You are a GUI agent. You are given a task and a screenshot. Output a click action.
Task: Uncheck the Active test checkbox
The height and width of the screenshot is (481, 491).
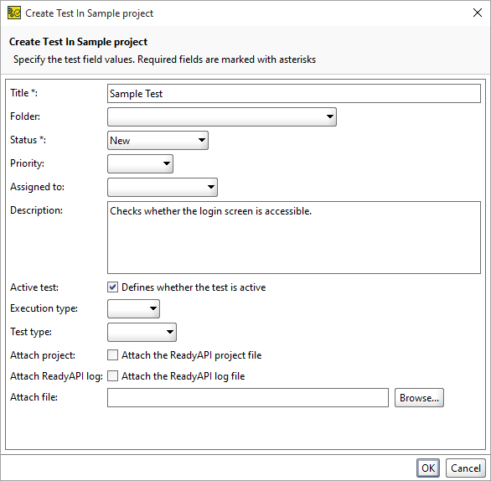(x=113, y=287)
